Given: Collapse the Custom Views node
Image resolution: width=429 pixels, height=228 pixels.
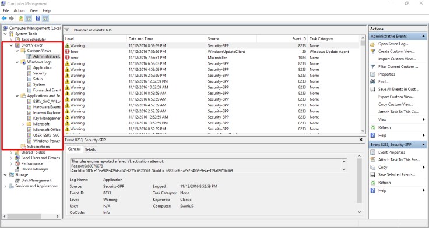Looking at the screenshot, I should click(17, 51).
